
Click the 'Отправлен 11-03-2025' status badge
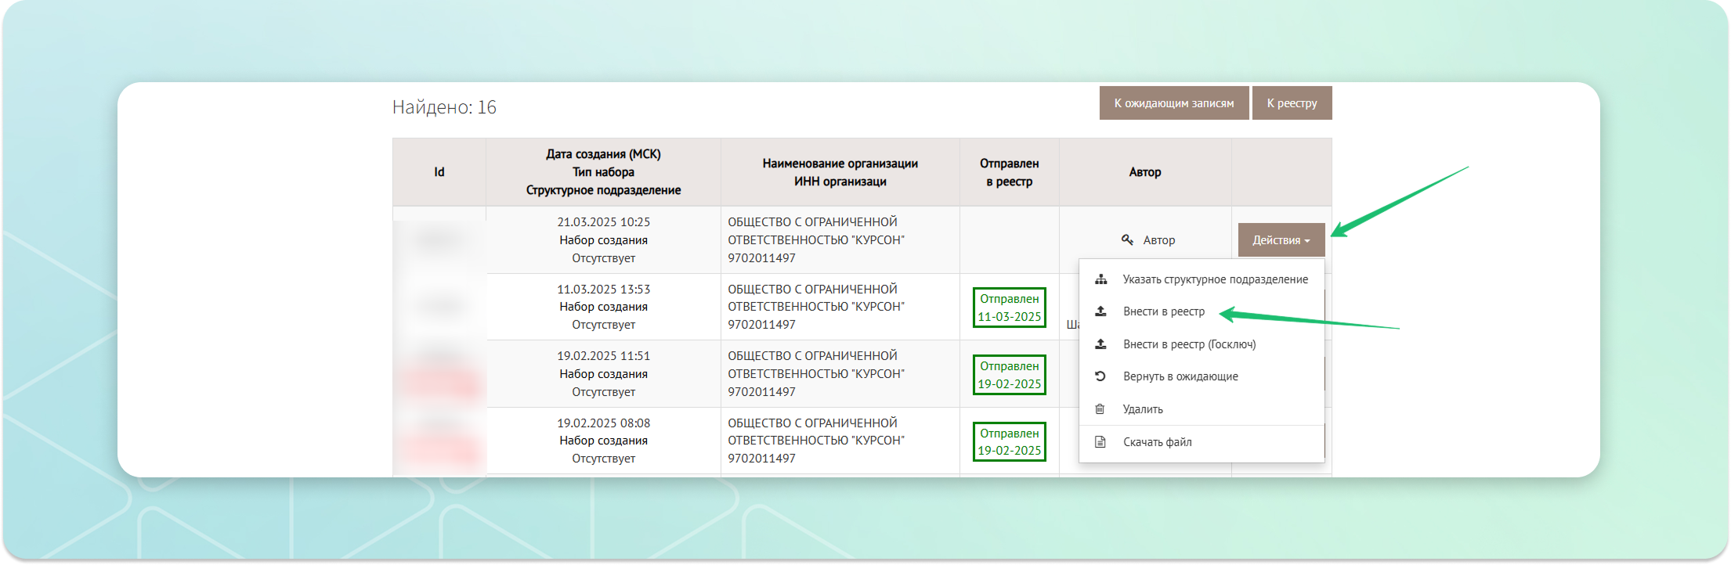[x=1009, y=308]
